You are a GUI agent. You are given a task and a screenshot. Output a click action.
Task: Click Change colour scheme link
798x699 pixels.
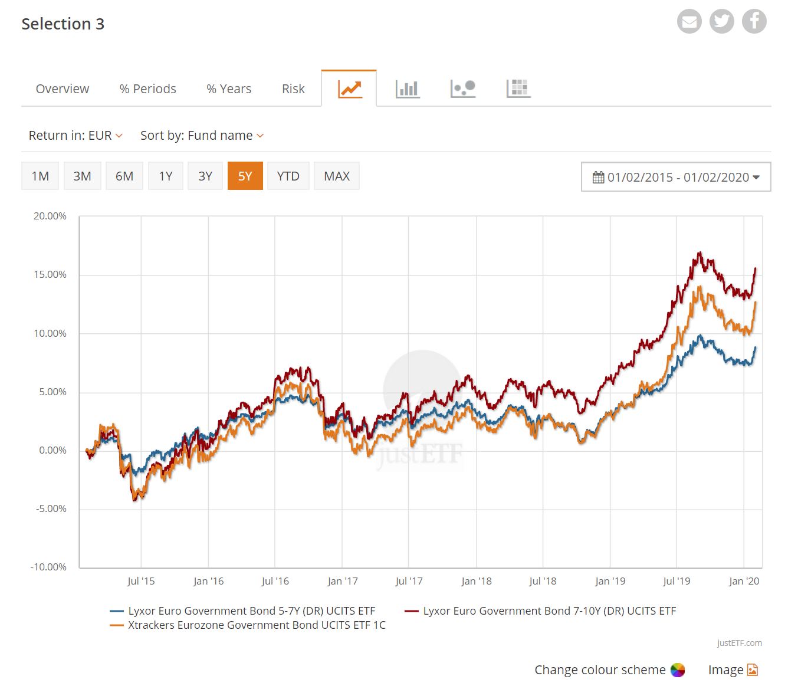pos(600,670)
